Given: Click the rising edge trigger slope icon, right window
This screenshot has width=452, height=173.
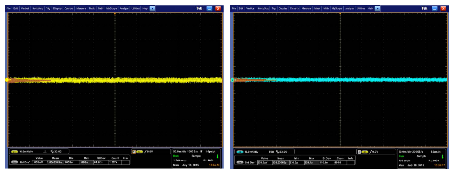Looking at the screenshot, I should [371, 152].
